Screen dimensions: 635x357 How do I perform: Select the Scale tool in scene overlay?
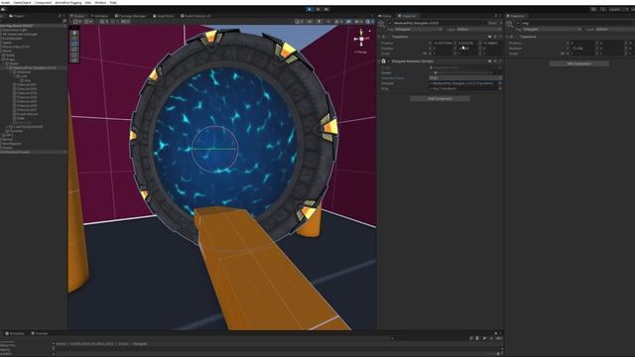pos(74,49)
